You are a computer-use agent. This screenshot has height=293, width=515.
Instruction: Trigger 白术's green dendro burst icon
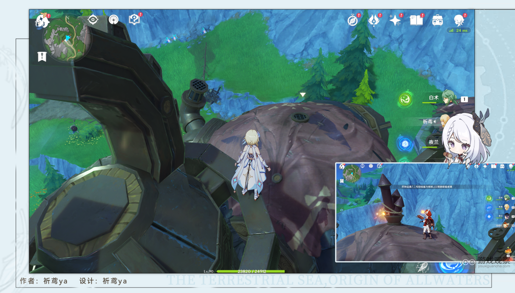tap(405, 99)
